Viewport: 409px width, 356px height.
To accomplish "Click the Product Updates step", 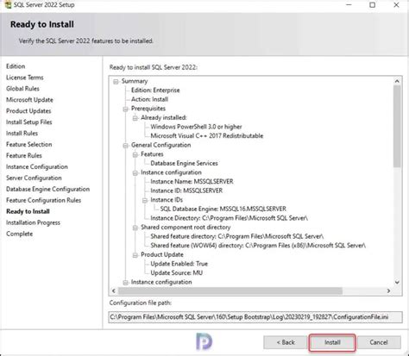I will (28, 111).
